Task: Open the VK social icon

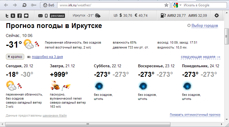Action: (13, 16)
